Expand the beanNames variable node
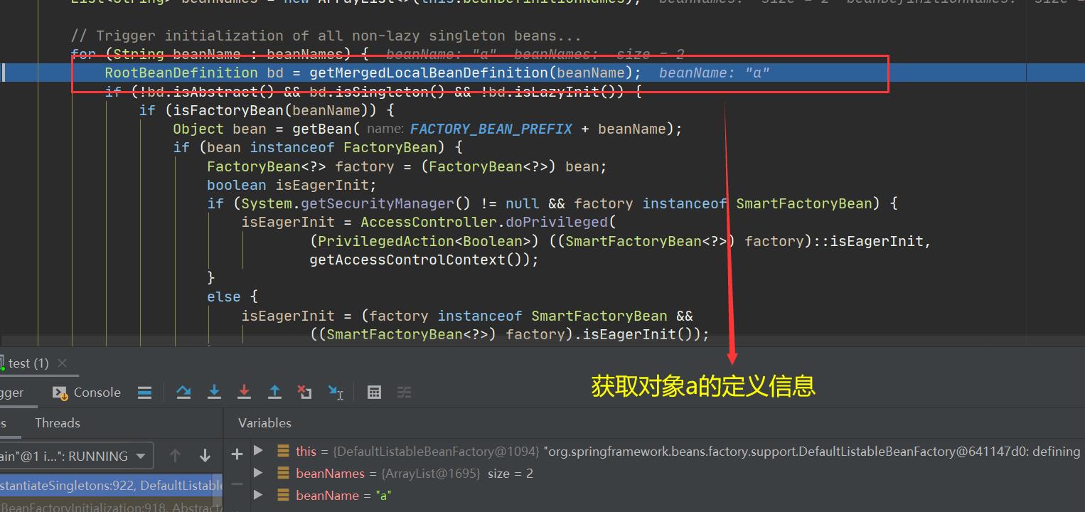The height and width of the screenshot is (512, 1085). 259,473
